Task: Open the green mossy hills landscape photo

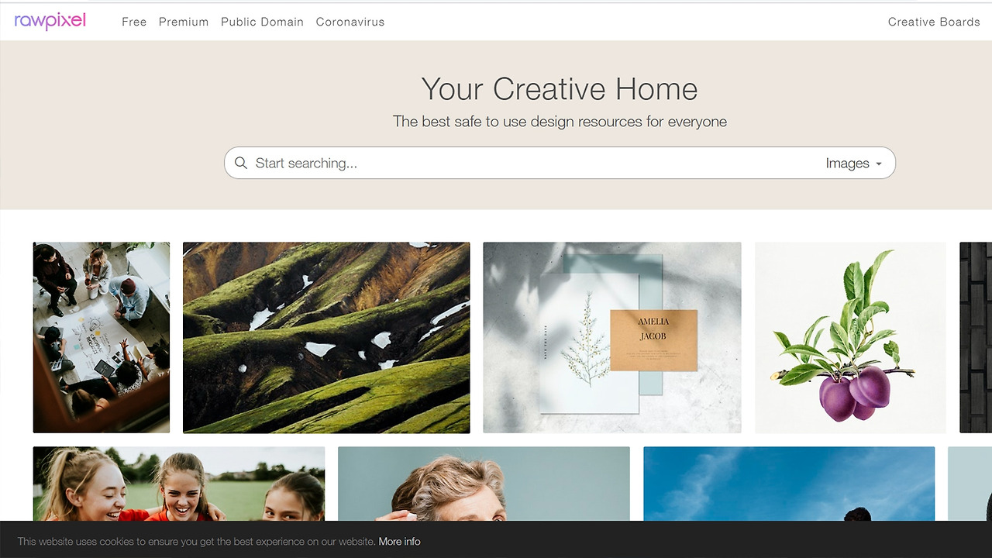Action: [x=326, y=338]
